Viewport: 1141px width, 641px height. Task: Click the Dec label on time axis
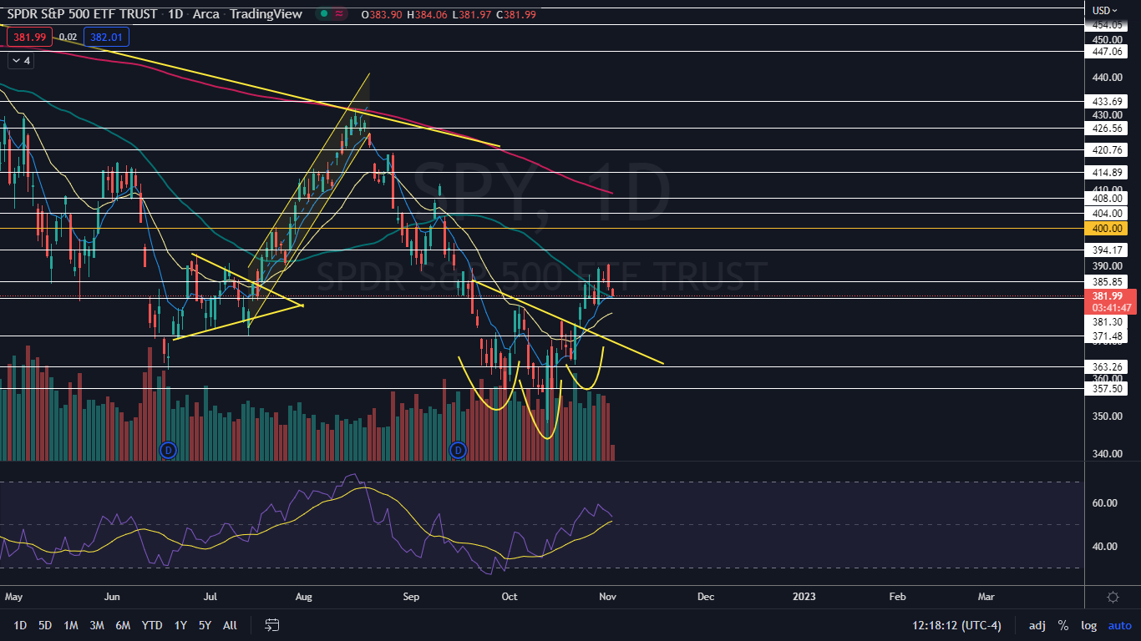[706, 597]
